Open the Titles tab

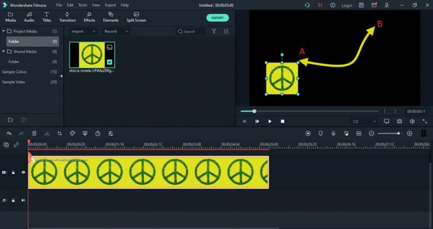coord(46,17)
